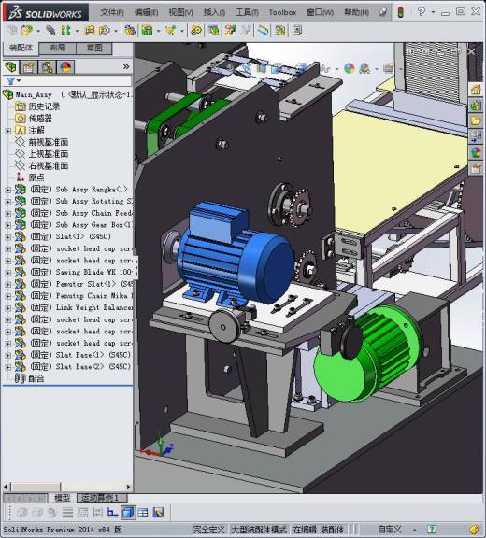Click the Apply Scene heads-up toolbar icon
Image resolution: width=486 pixels, height=538 pixels.
[364, 68]
